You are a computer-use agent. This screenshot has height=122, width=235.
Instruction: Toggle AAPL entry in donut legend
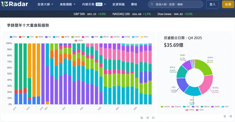(x=200, y=110)
